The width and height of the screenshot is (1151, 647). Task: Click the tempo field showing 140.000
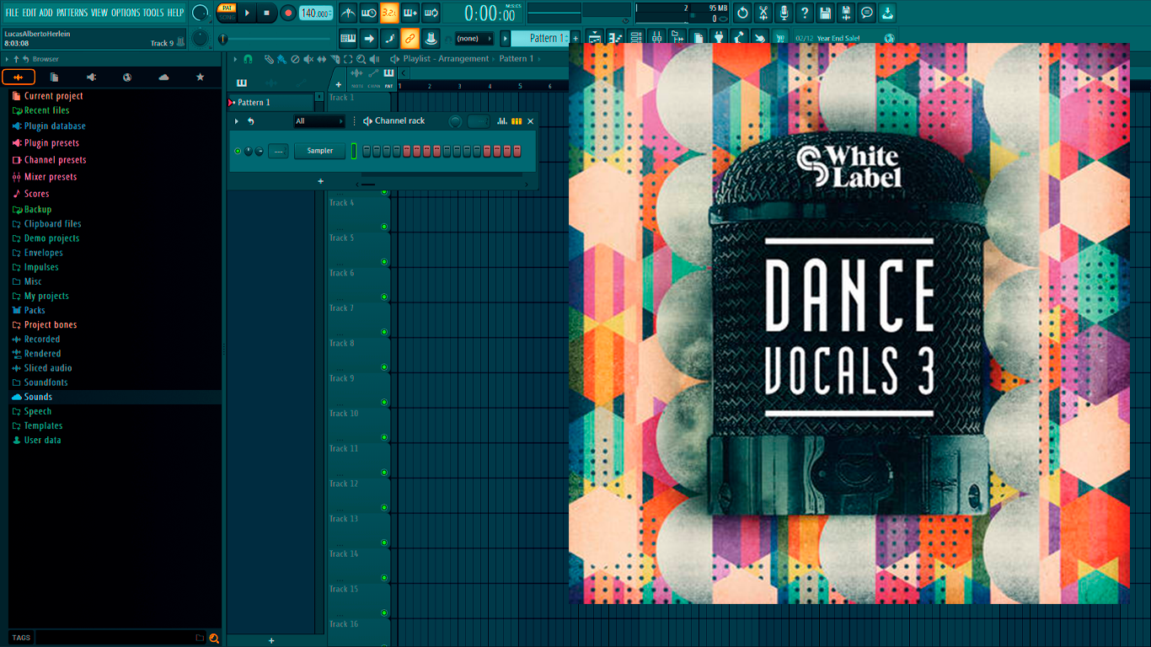(316, 13)
